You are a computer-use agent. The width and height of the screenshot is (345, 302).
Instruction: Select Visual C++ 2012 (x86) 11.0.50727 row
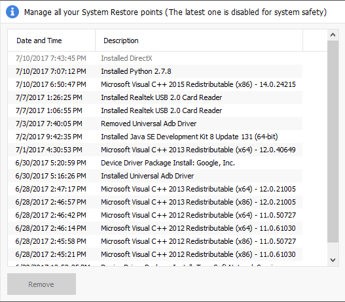coord(155,241)
